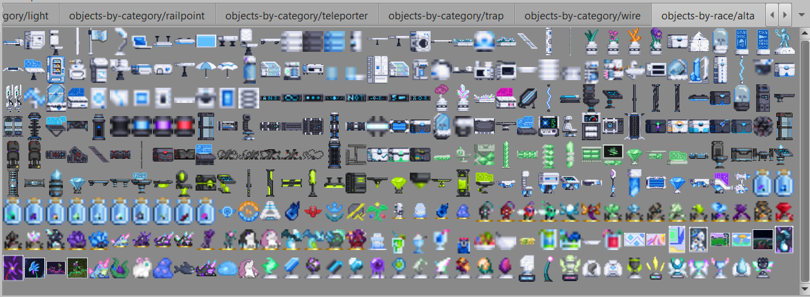Pick the red bat emblem tile

(x=313, y=211)
